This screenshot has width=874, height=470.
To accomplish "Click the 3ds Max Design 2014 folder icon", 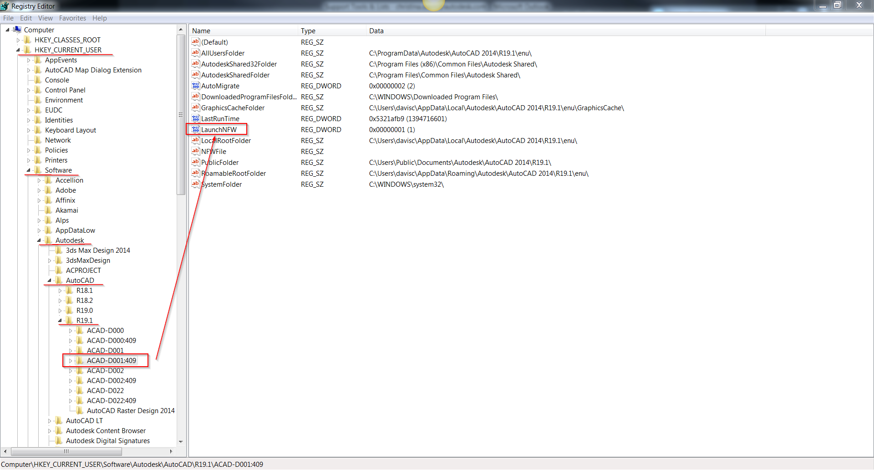I will (59, 250).
